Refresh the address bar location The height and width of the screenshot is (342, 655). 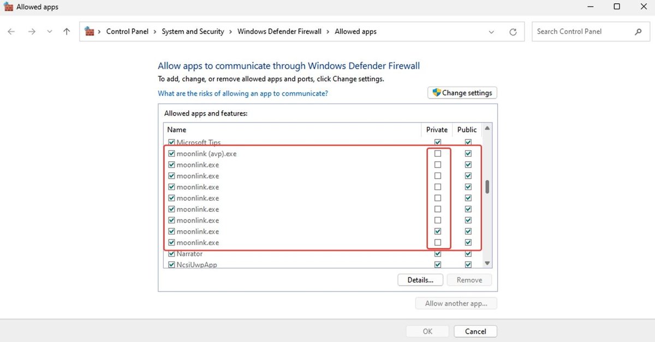(x=513, y=32)
